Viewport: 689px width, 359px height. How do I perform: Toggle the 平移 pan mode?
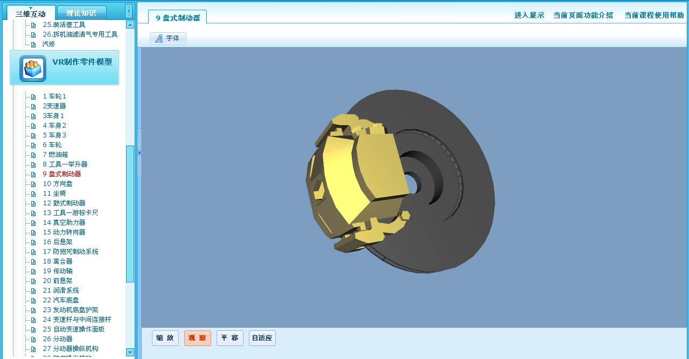point(230,339)
